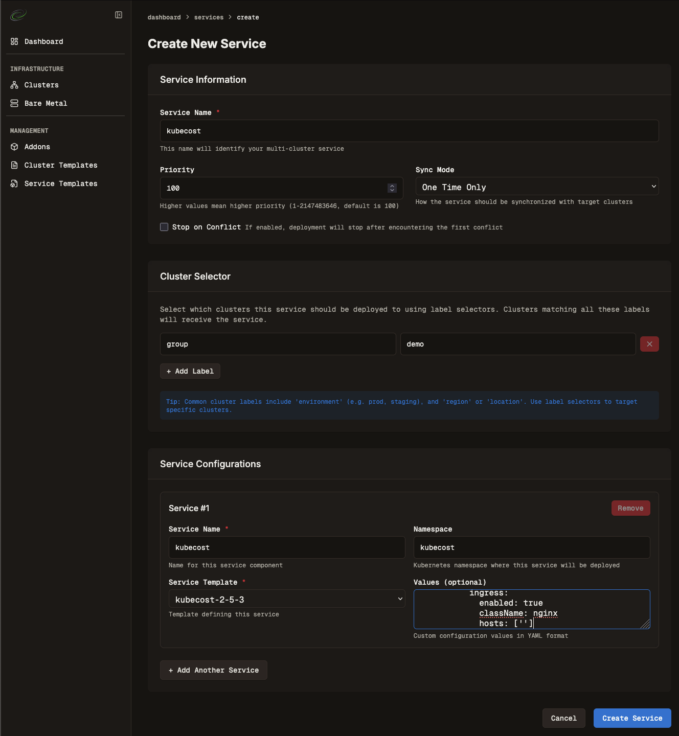Expand the Service Template kubecost-2-5-3 dropdown

(x=287, y=599)
